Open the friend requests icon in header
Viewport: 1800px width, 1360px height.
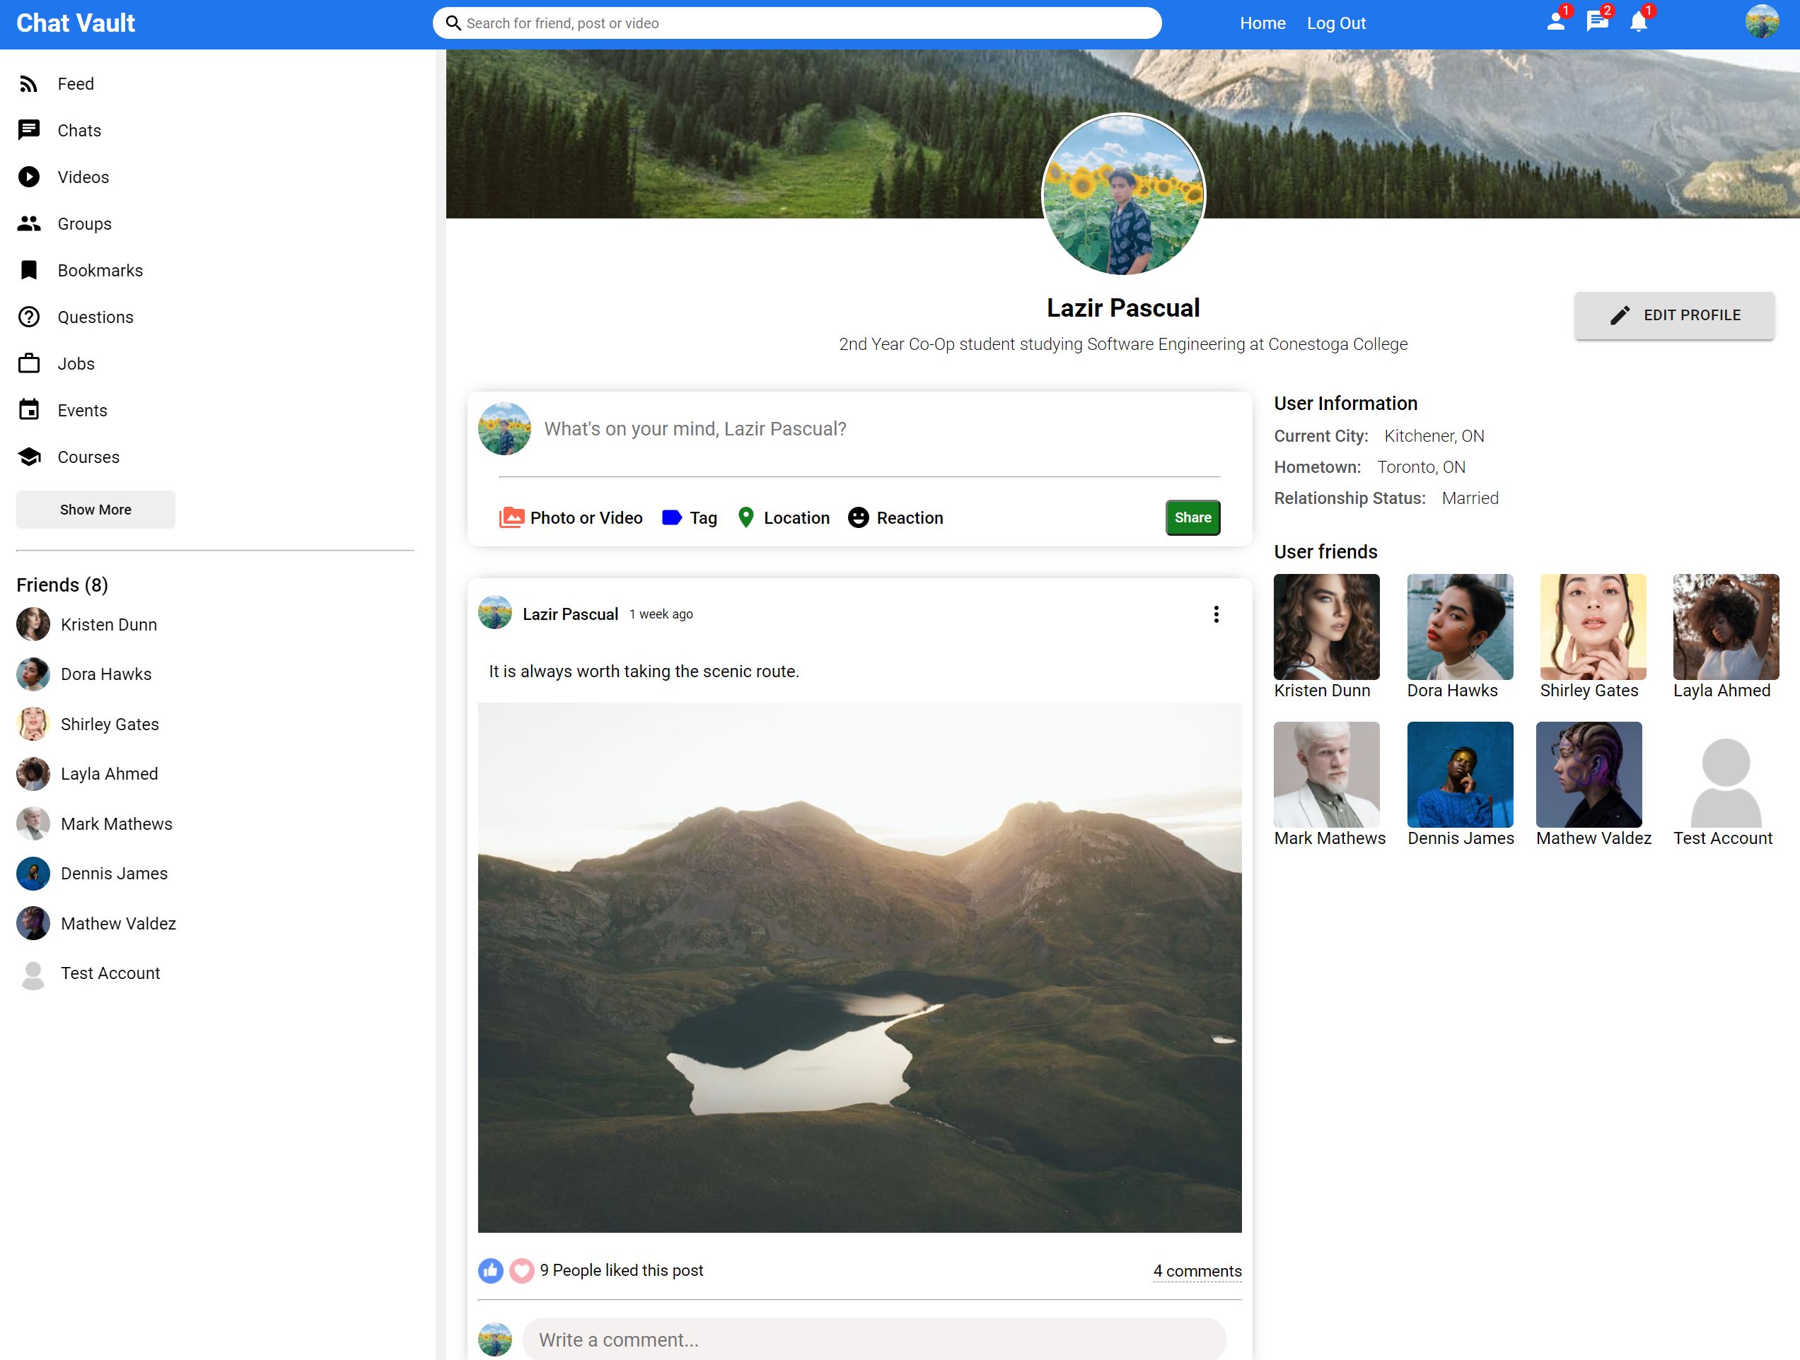point(1555,22)
